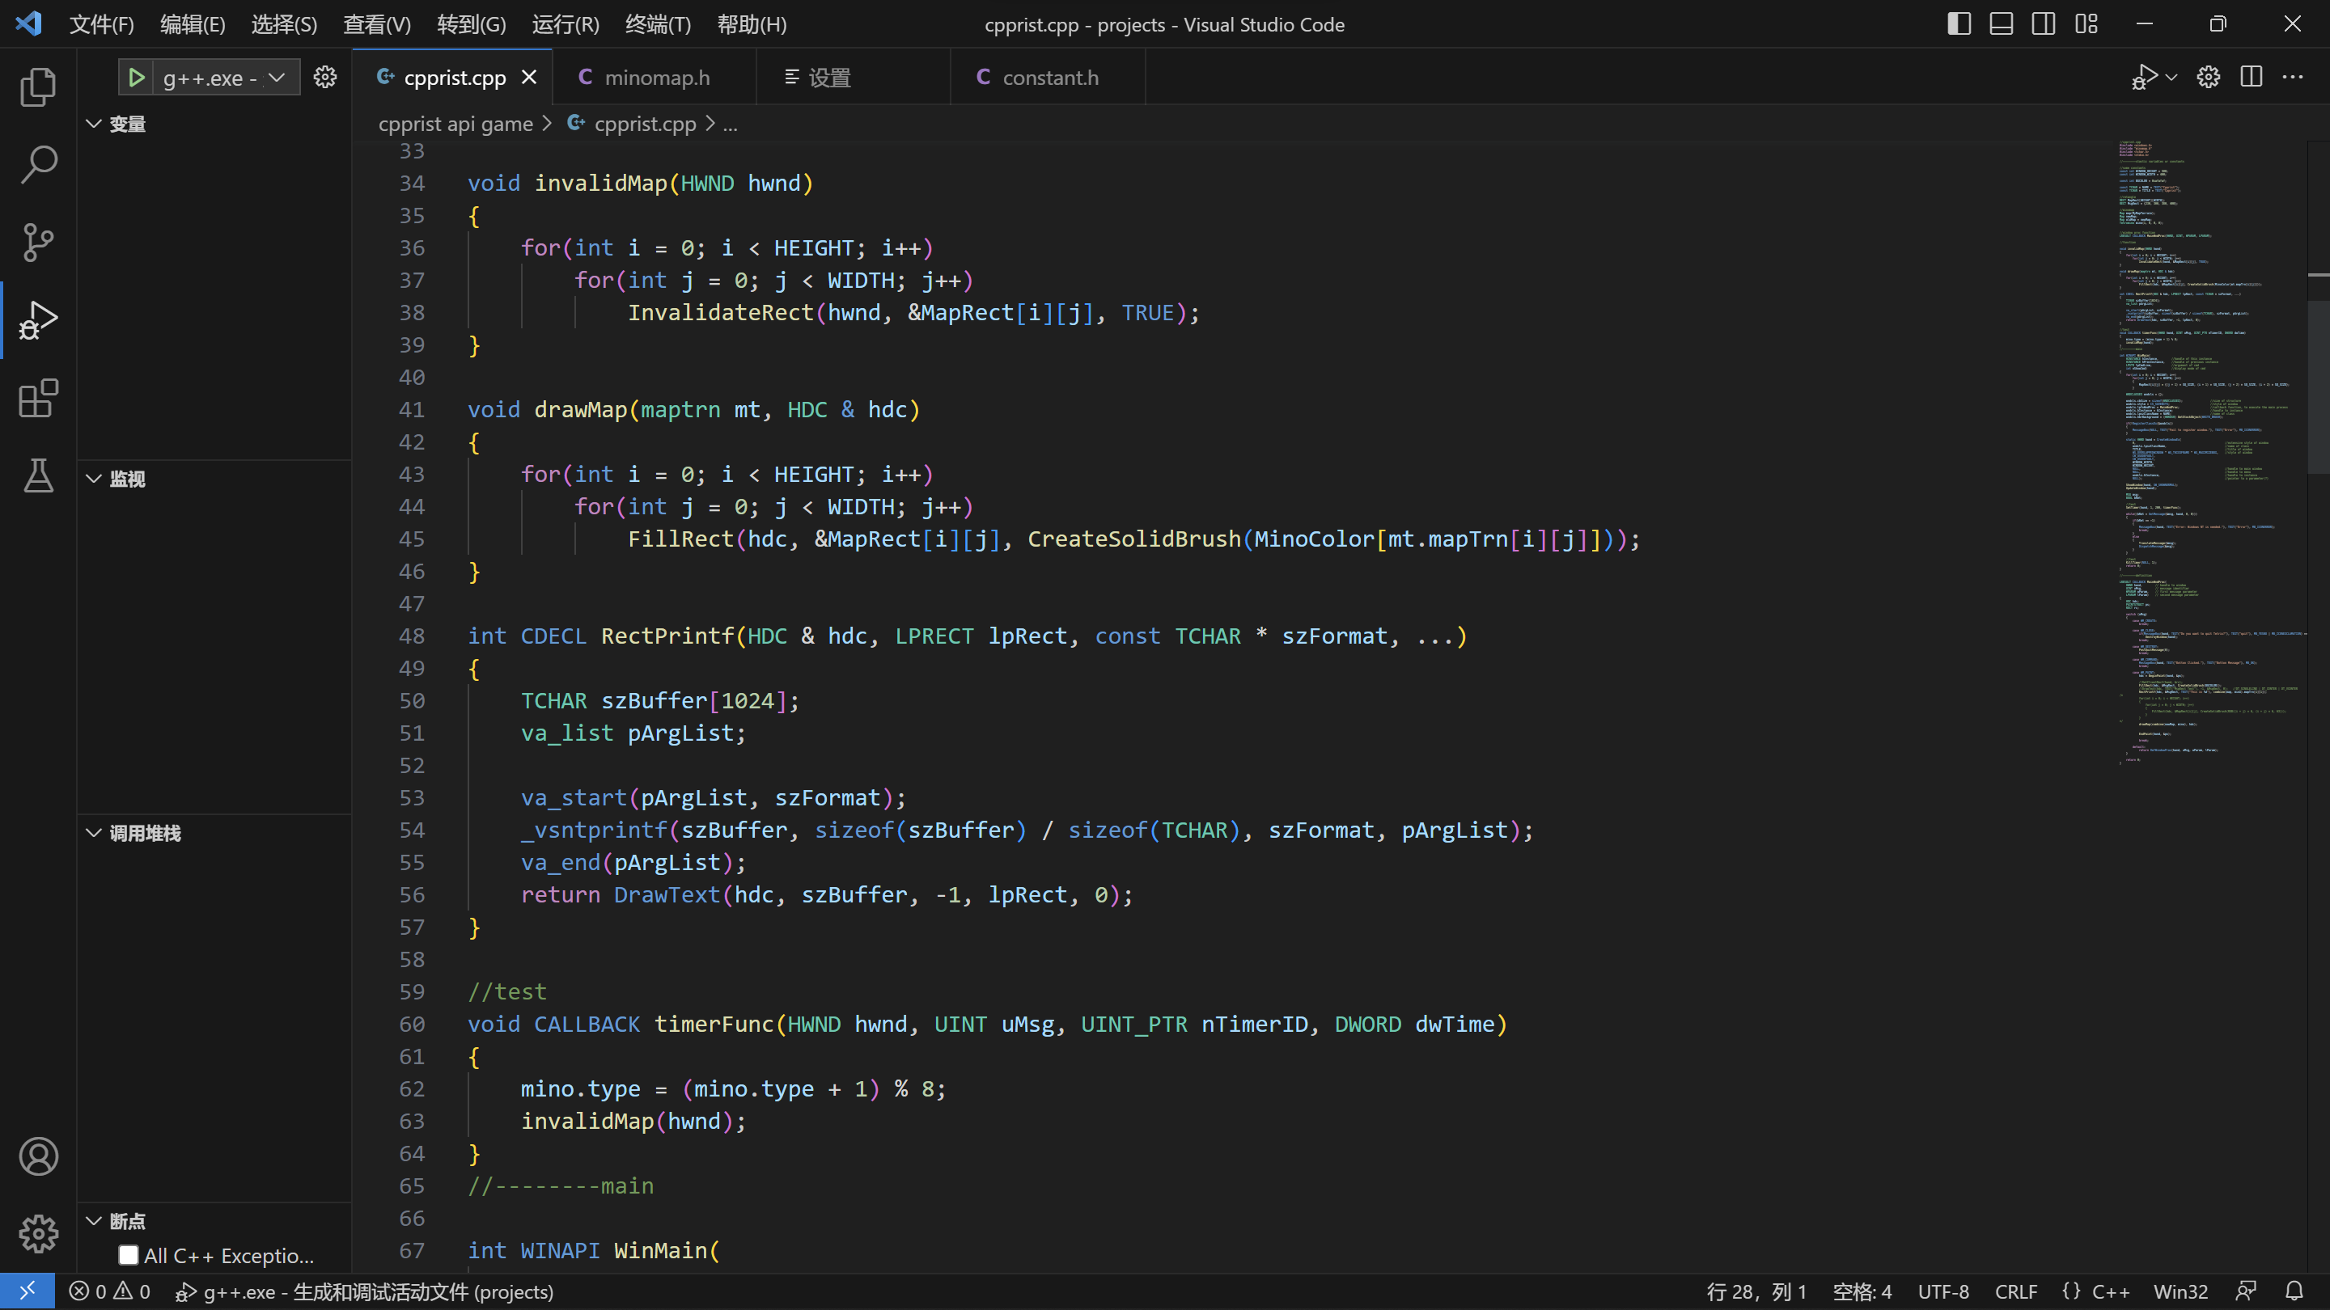
Task: Open Extensions view in activity bar
Action: [38, 398]
